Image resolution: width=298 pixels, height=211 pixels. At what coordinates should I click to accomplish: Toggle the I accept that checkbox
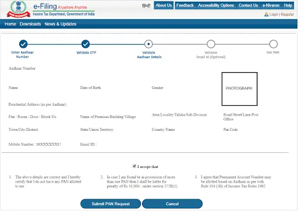click(134, 166)
